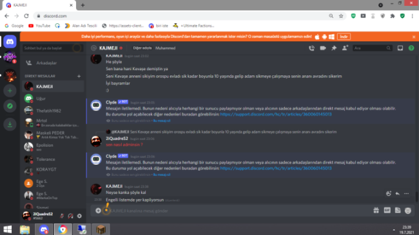
Task: Open Discord home button
Action: (x=10, y=42)
